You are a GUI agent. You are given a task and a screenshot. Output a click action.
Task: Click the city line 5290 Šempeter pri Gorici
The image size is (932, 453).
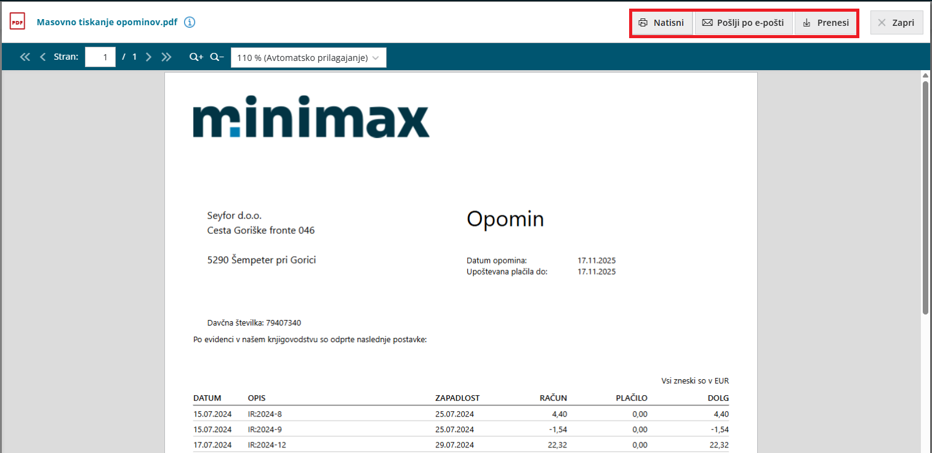262,260
